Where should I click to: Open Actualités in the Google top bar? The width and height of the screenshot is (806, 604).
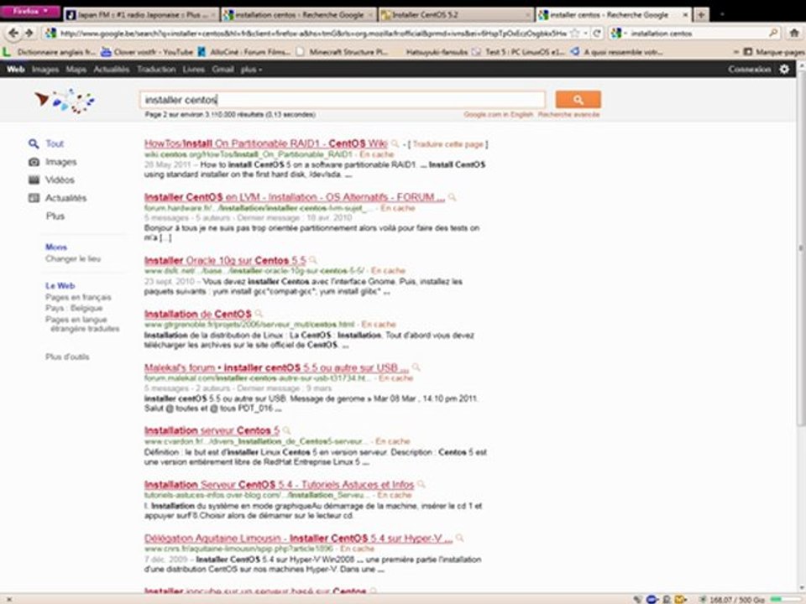[112, 70]
